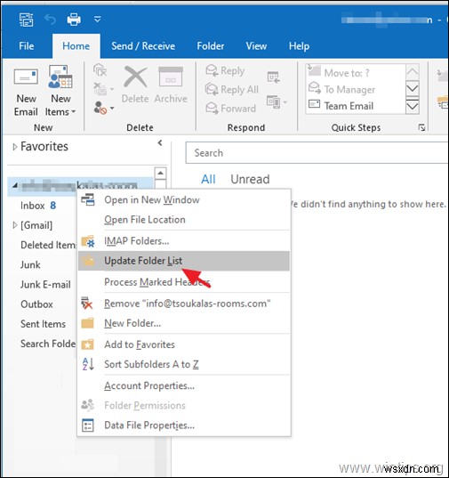Click Quick Steps gallery row-up arrow
Viewport: 449px width, 478px height.
(x=413, y=72)
